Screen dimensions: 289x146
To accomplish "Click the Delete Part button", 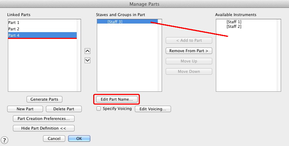I will [63, 109].
